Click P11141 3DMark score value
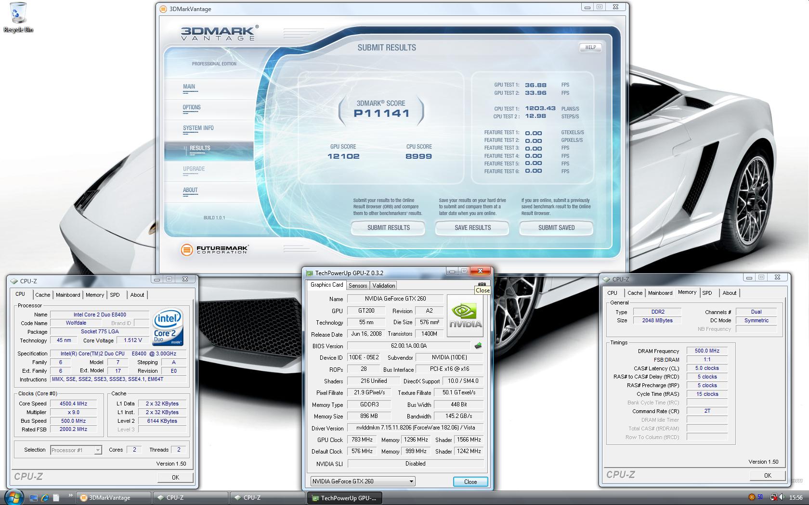This screenshot has width=809, height=505. pos(381,114)
